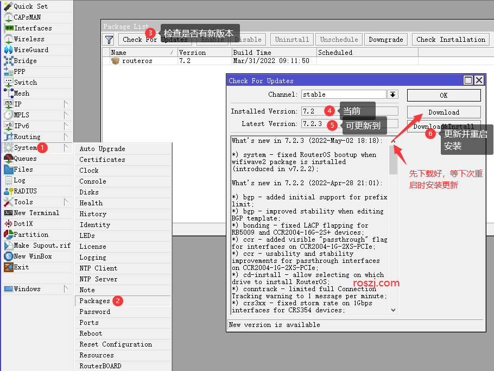This screenshot has height=371, width=494.
Task: Click the changelog scroll down arrow
Action: [x=393, y=310]
